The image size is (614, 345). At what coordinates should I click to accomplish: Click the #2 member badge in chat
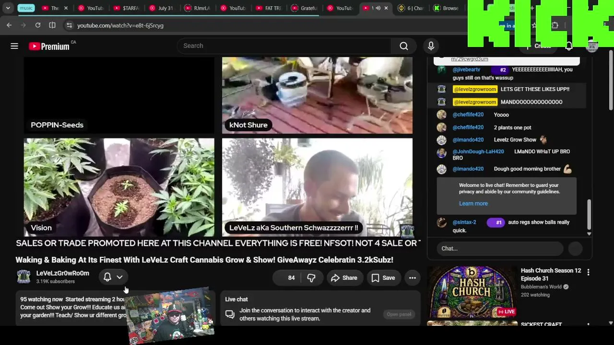click(500, 70)
